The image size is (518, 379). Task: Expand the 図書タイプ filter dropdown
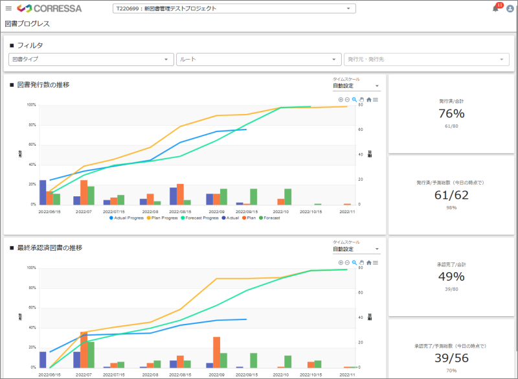click(90, 60)
